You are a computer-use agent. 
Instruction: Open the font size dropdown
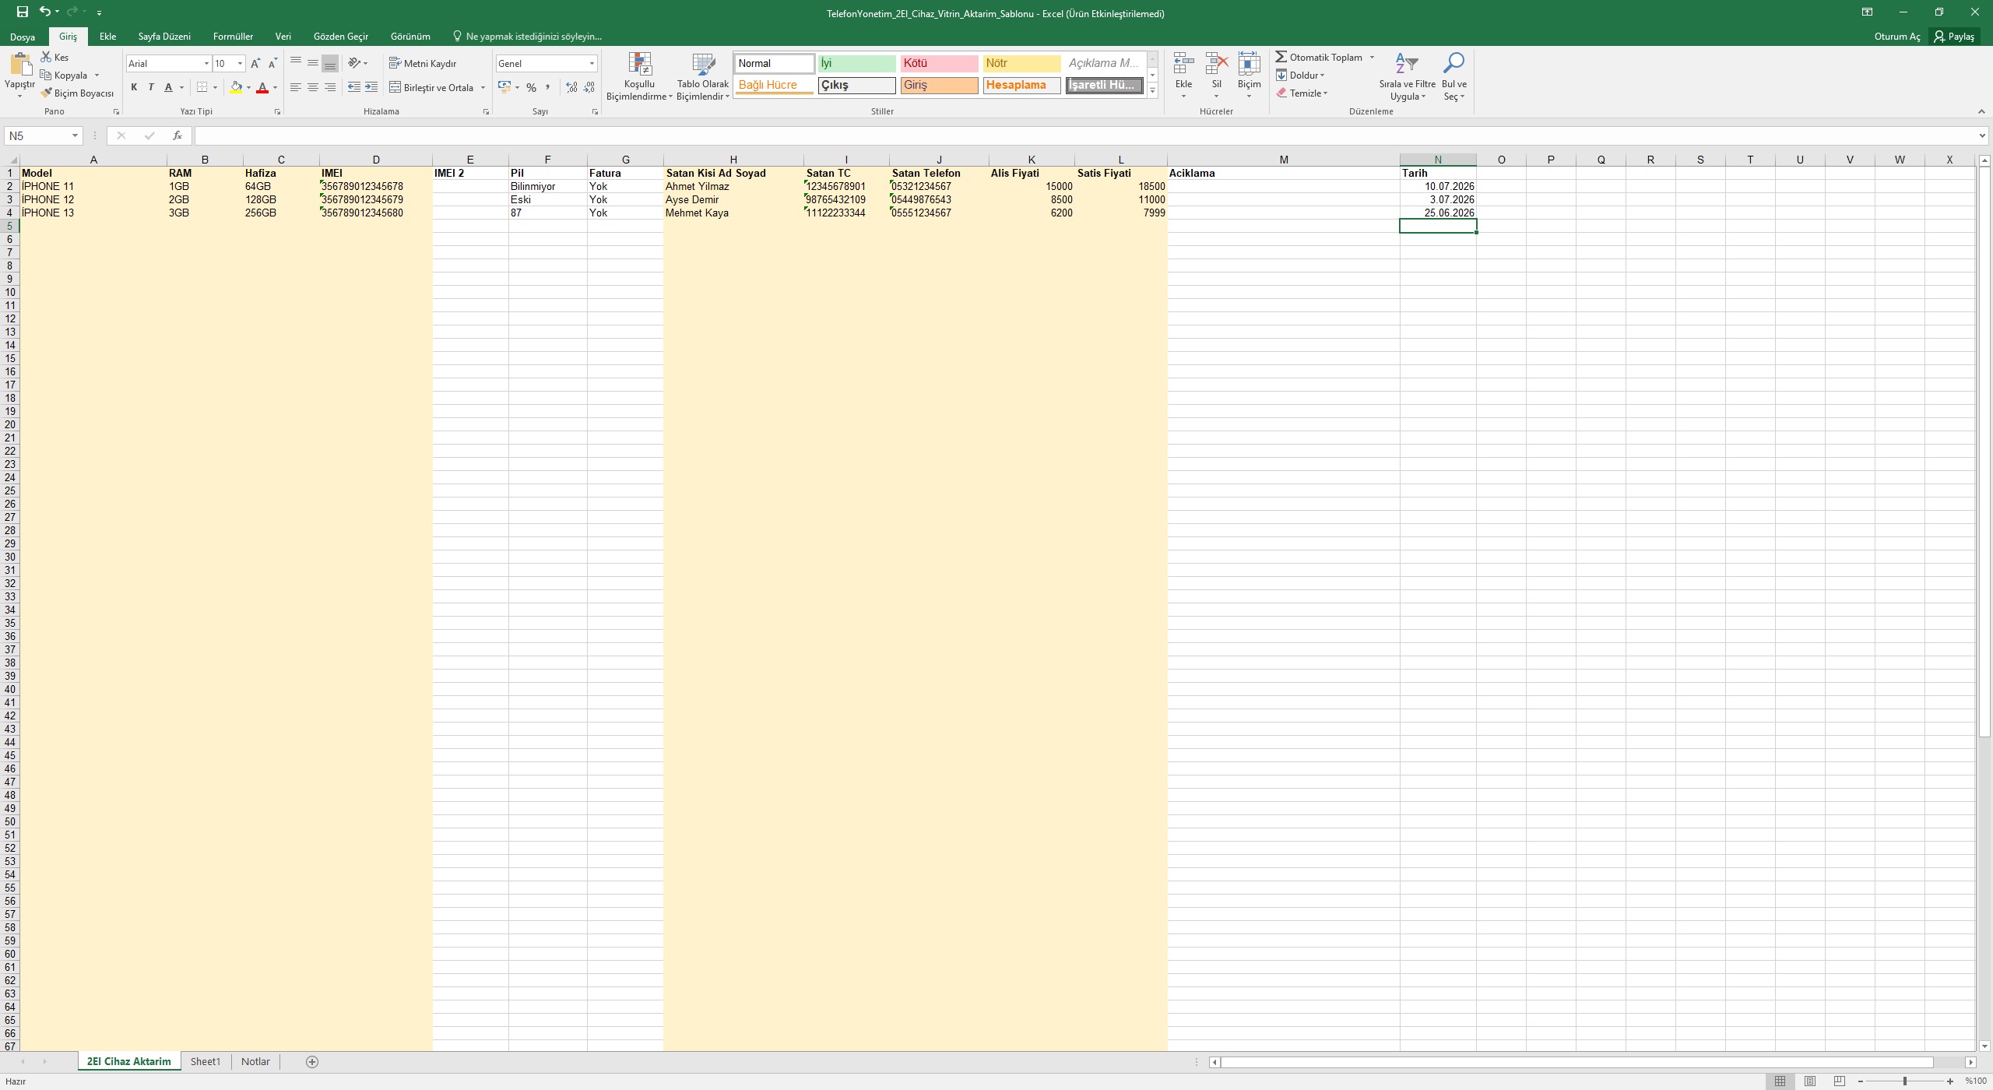click(x=240, y=64)
